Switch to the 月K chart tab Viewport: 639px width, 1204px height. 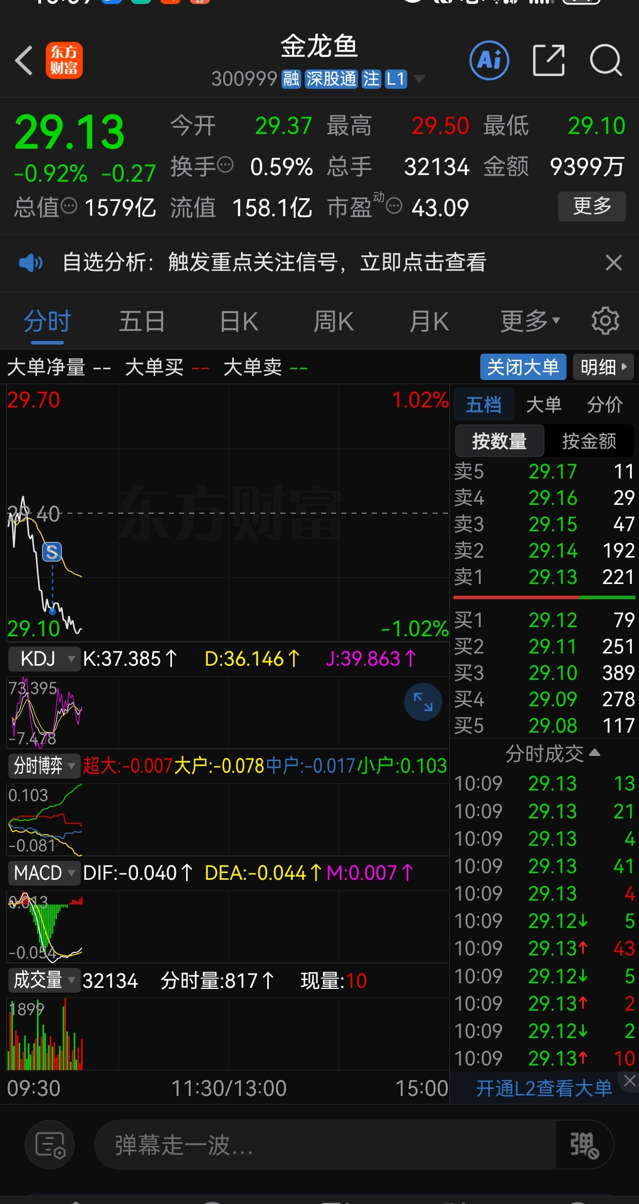point(429,321)
